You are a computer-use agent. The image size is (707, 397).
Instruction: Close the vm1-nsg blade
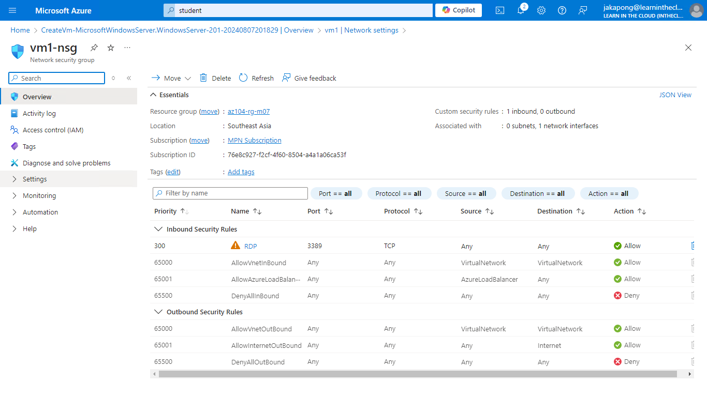688,48
